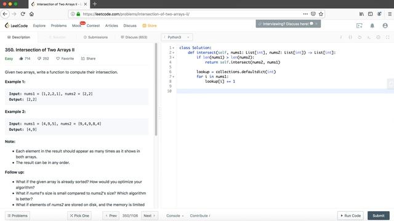Open the Contribute link
The width and height of the screenshot is (394, 221).
pyautogui.click(x=200, y=215)
